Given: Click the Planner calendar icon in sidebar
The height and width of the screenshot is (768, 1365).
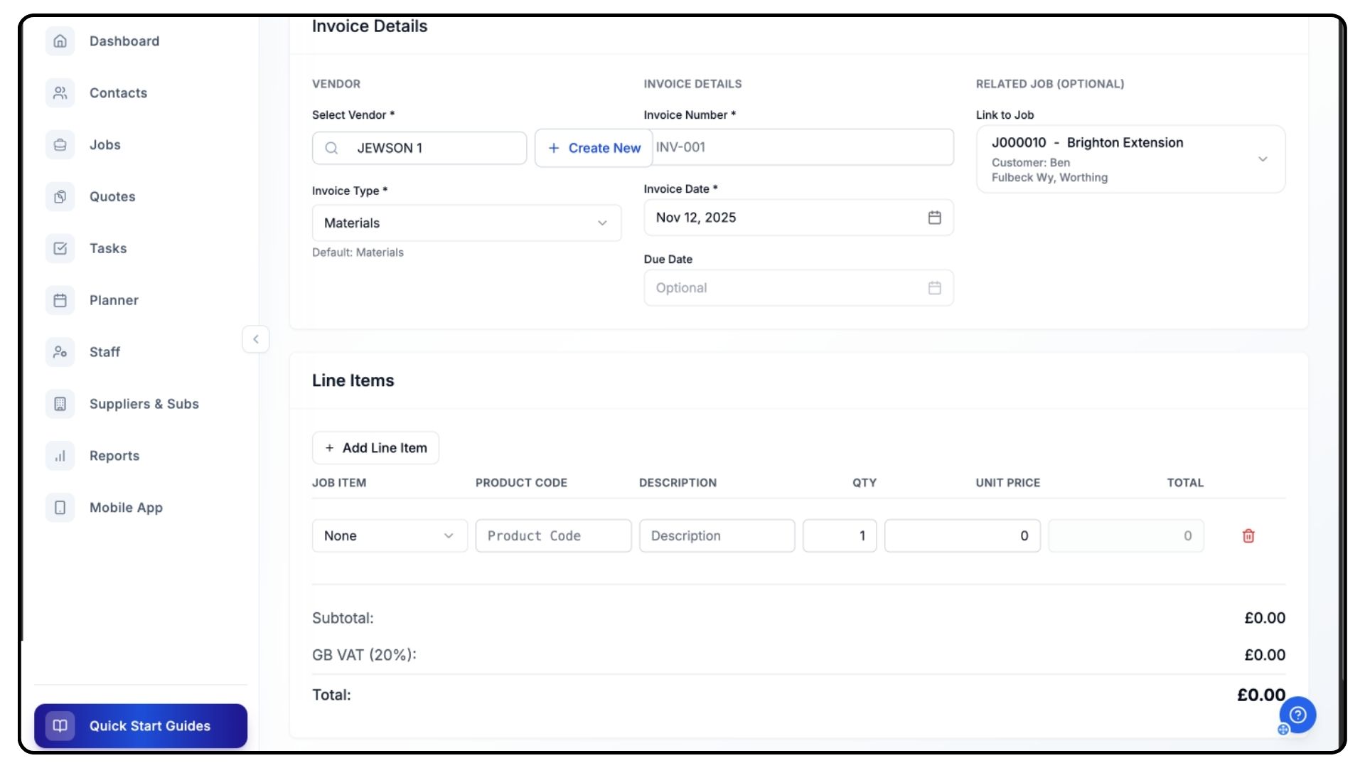Looking at the screenshot, I should (60, 300).
